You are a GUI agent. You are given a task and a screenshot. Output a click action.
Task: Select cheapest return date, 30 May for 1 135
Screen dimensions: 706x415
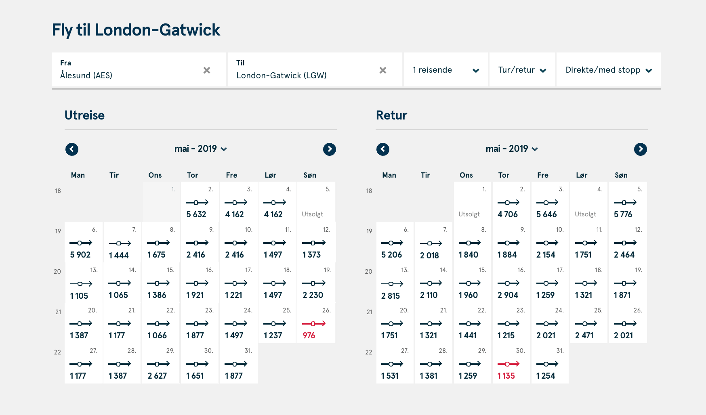click(x=511, y=364)
